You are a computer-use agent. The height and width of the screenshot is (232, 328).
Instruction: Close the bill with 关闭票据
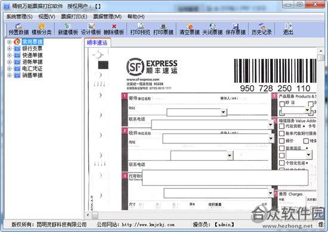212,29
